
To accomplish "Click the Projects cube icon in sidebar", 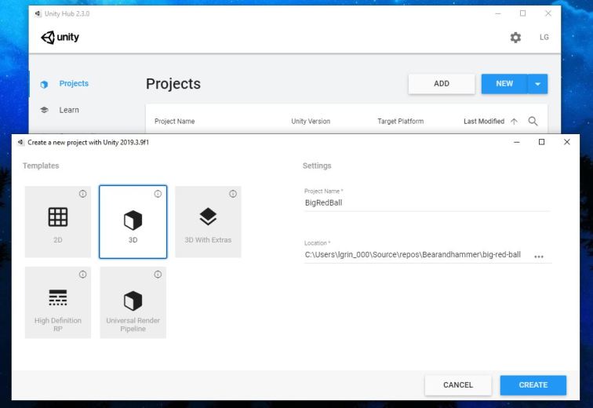I will click(44, 84).
